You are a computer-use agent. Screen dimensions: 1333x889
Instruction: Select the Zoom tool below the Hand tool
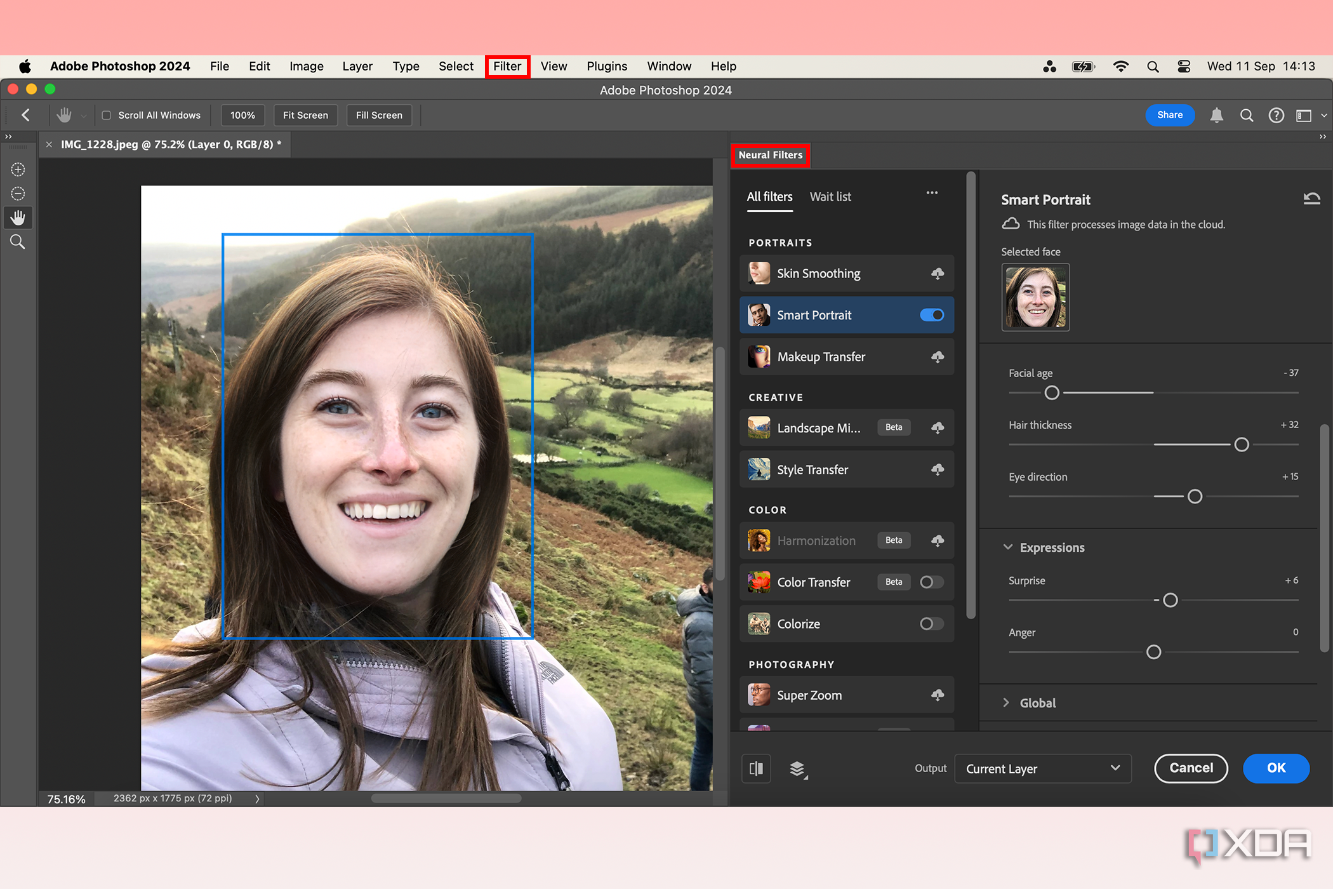[18, 241]
